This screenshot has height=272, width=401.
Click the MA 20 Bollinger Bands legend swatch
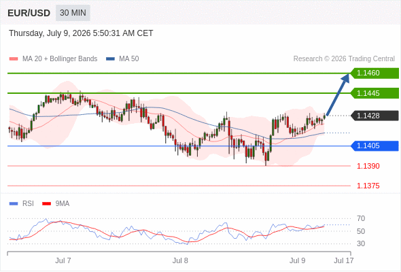pyautogui.click(x=14, y=59)
